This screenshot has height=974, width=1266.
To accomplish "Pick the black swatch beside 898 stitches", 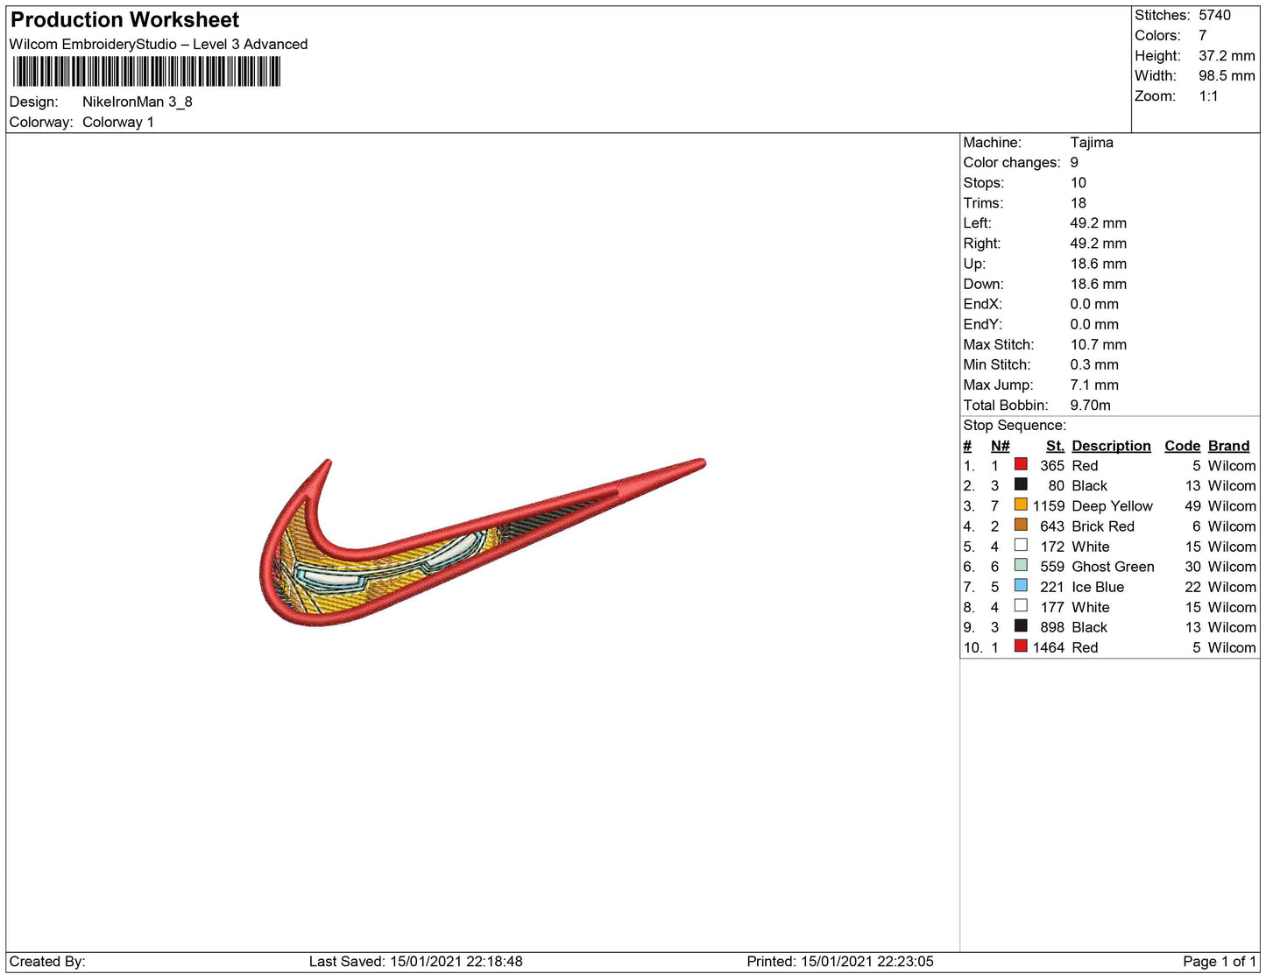I will (x=1021, y=625).
